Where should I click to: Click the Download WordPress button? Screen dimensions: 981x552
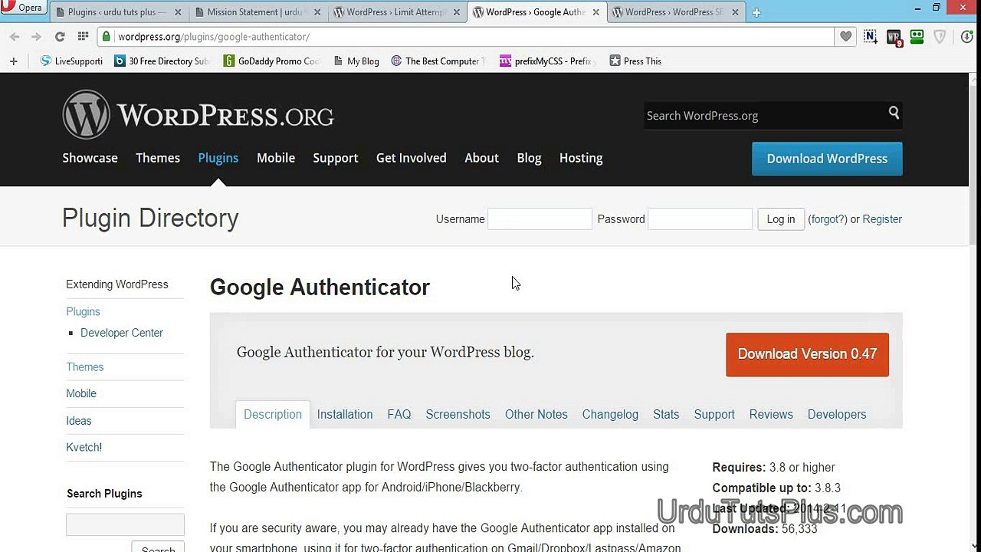[827, 159]
